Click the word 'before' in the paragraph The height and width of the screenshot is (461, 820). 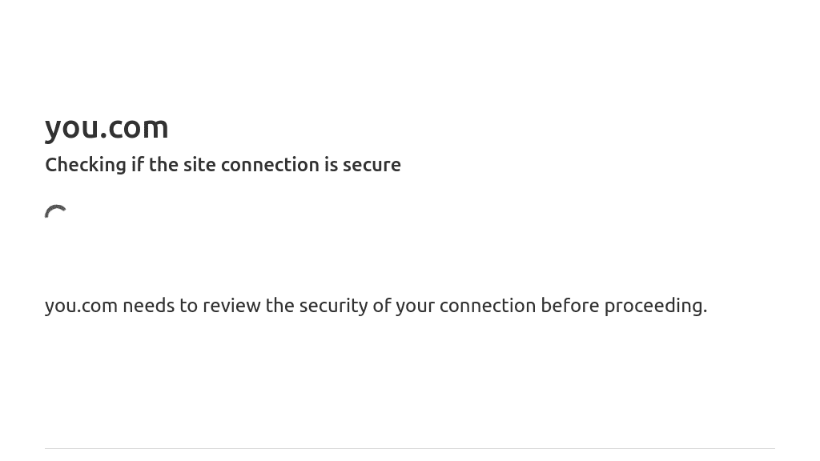(570, 306)
